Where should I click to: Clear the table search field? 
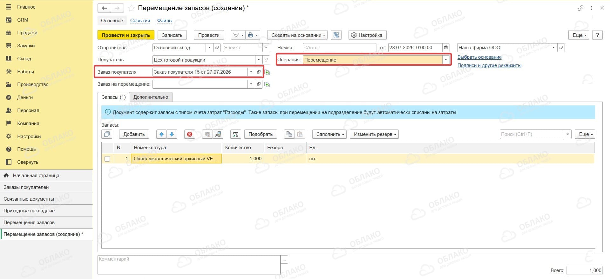(x=567, y=134)
